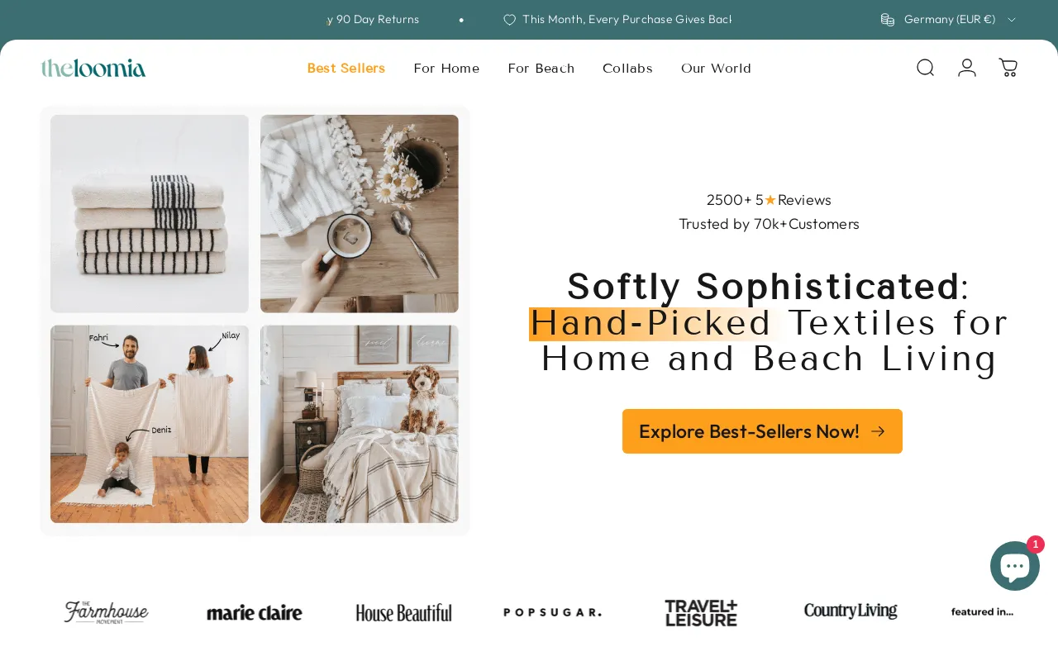
Task: Open the For Home menu
Action: [x=446, y=68]
